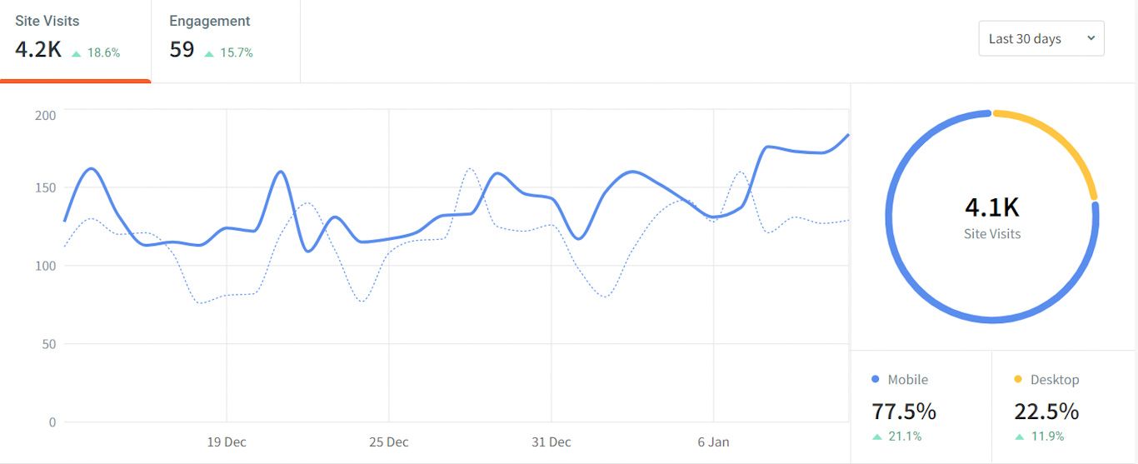Click the 31 Dec date axis label
Screen dimensions: 1138x464
(552, 442)
